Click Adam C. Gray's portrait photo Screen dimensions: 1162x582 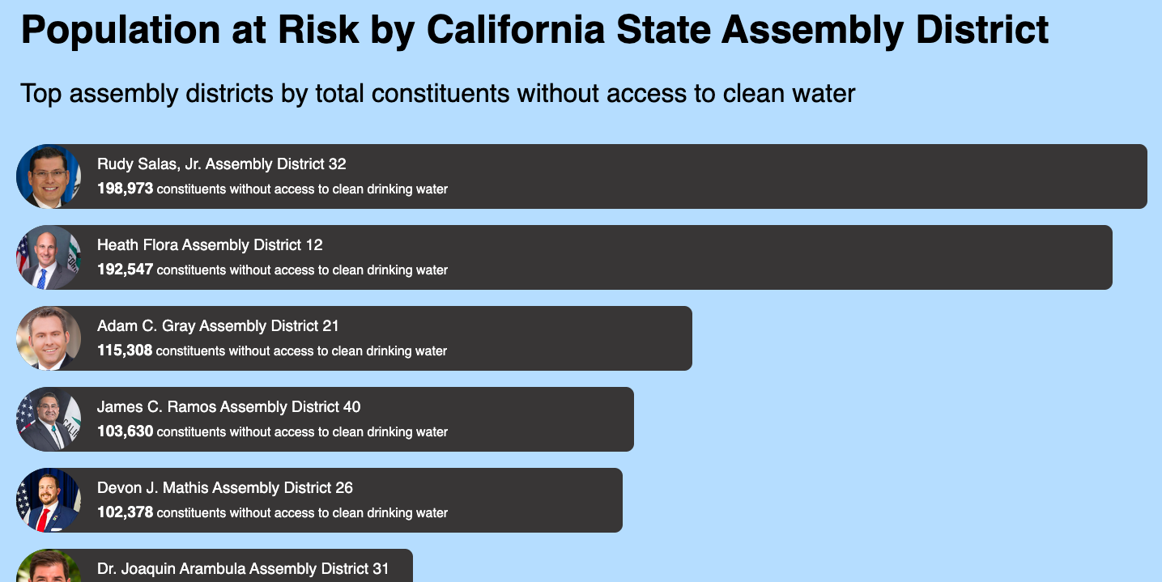coord(49,338)
